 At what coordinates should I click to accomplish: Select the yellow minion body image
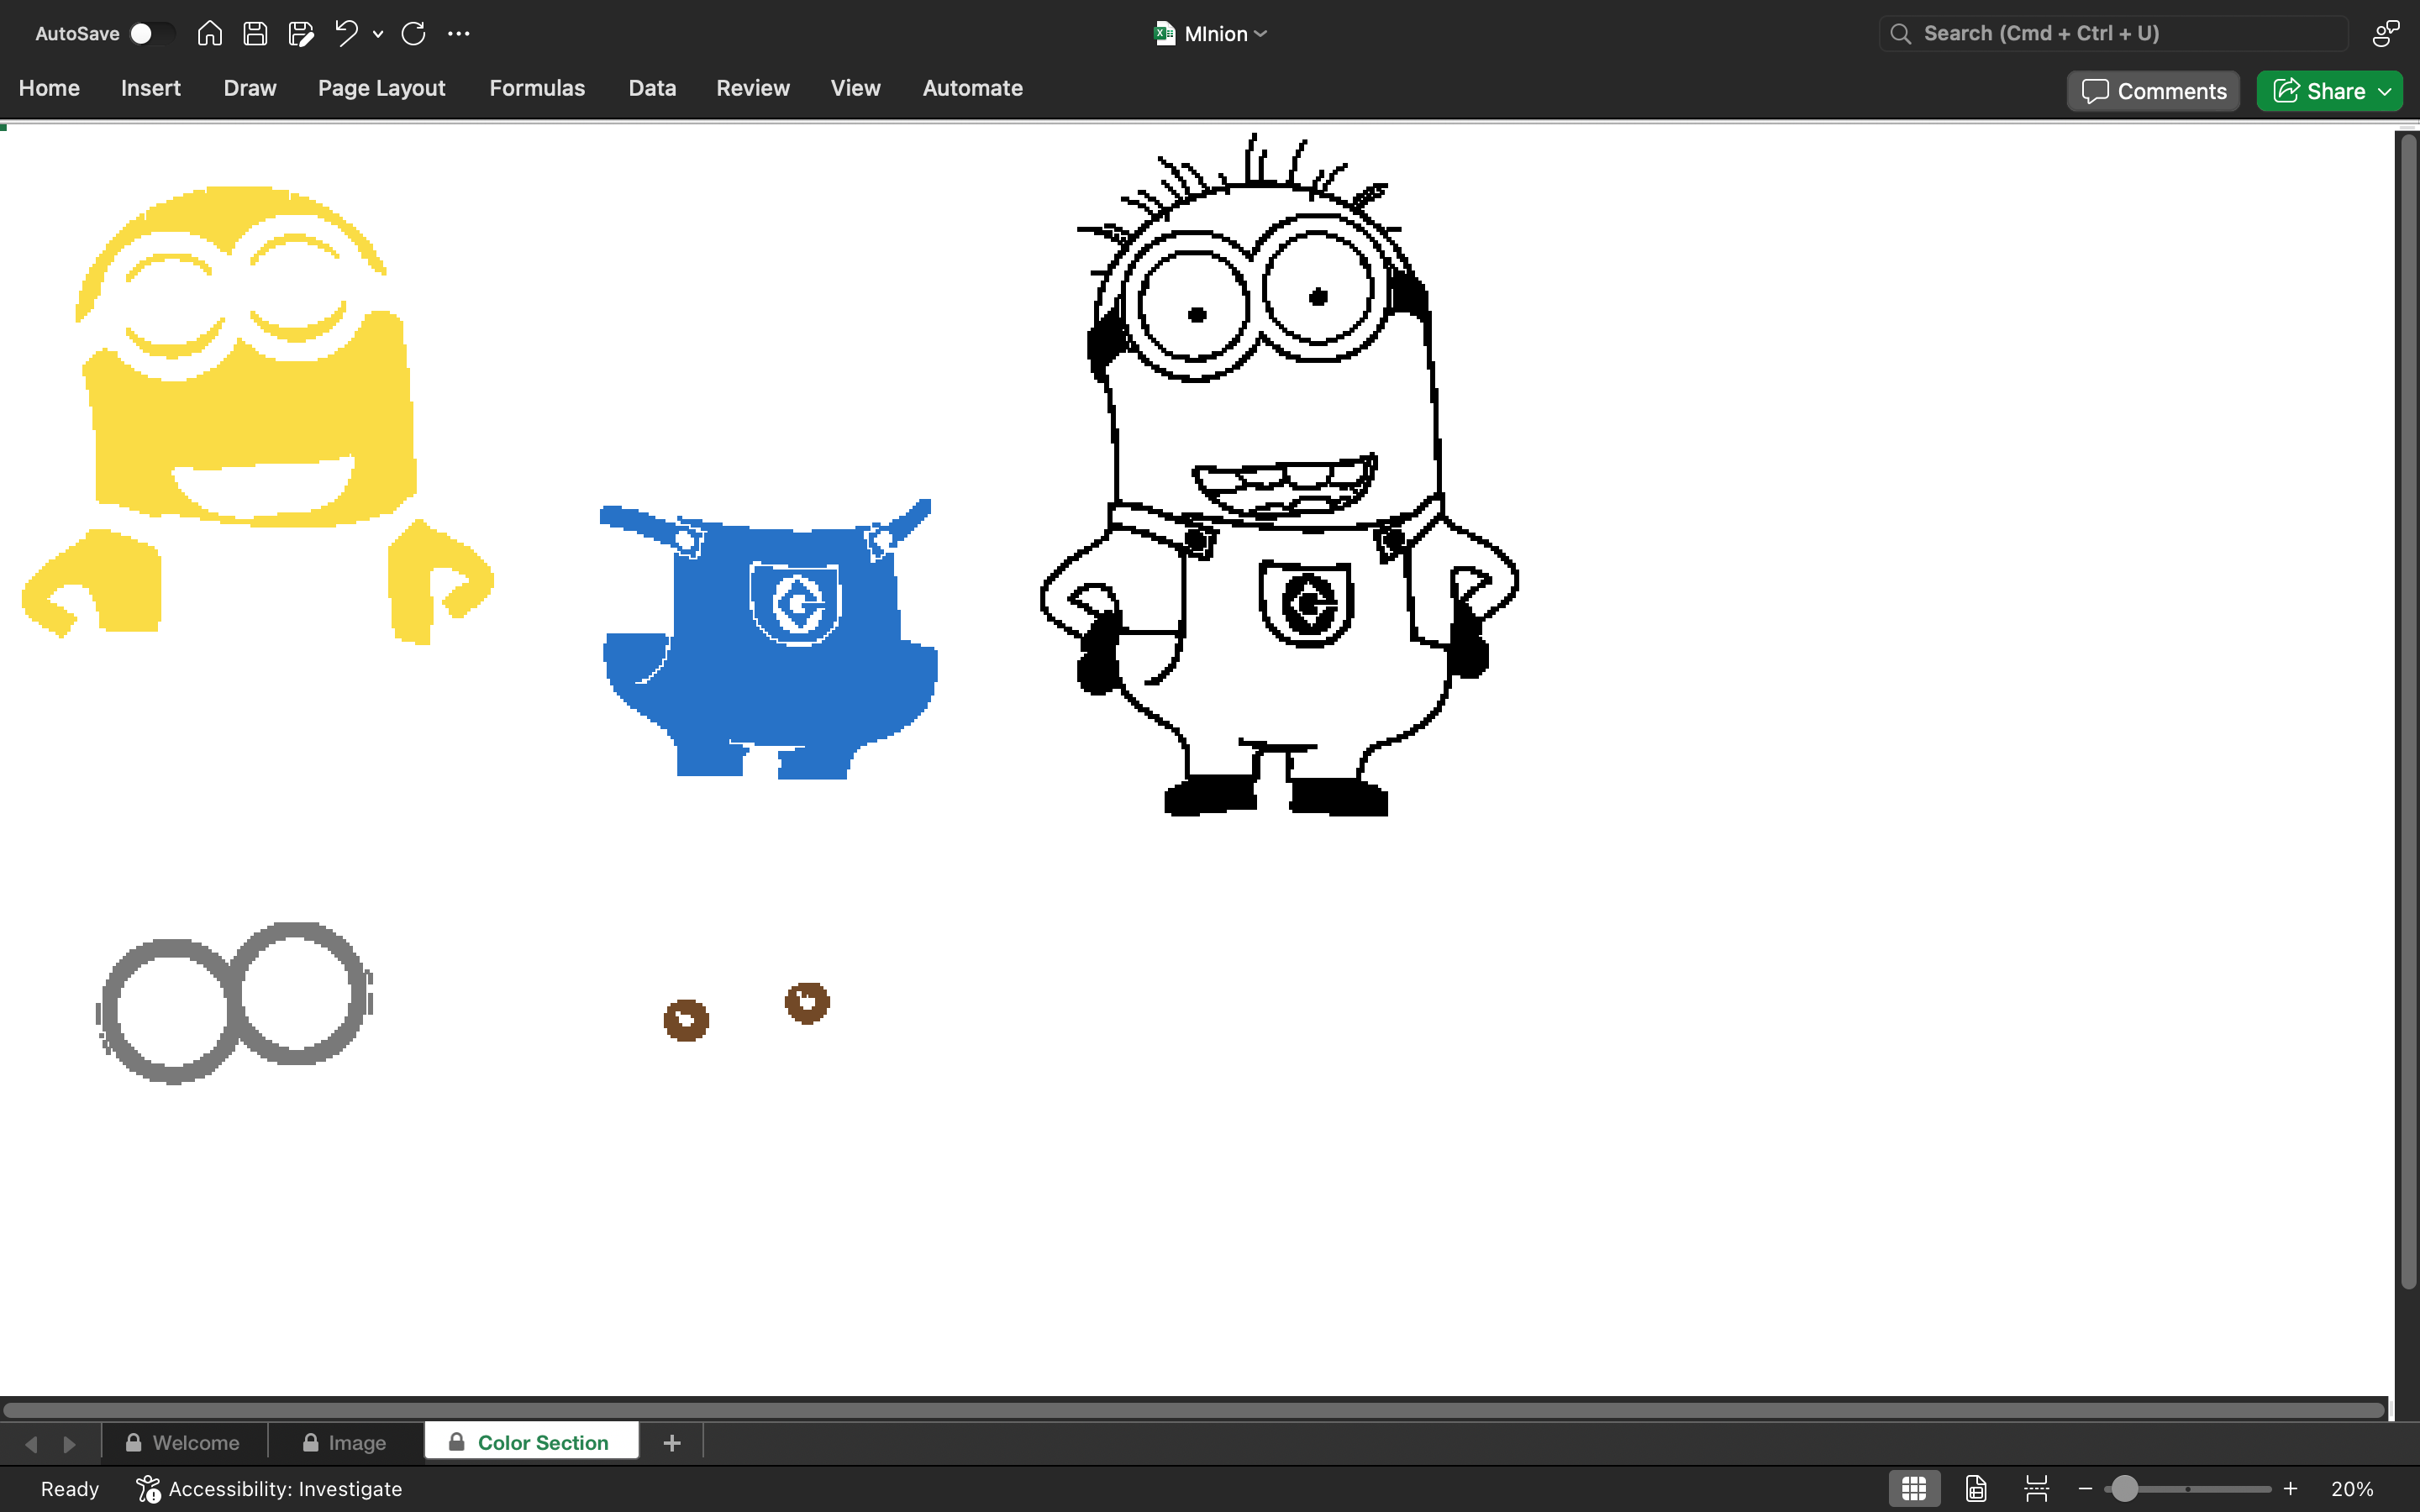pyautogui.click(x=258, y=414)
